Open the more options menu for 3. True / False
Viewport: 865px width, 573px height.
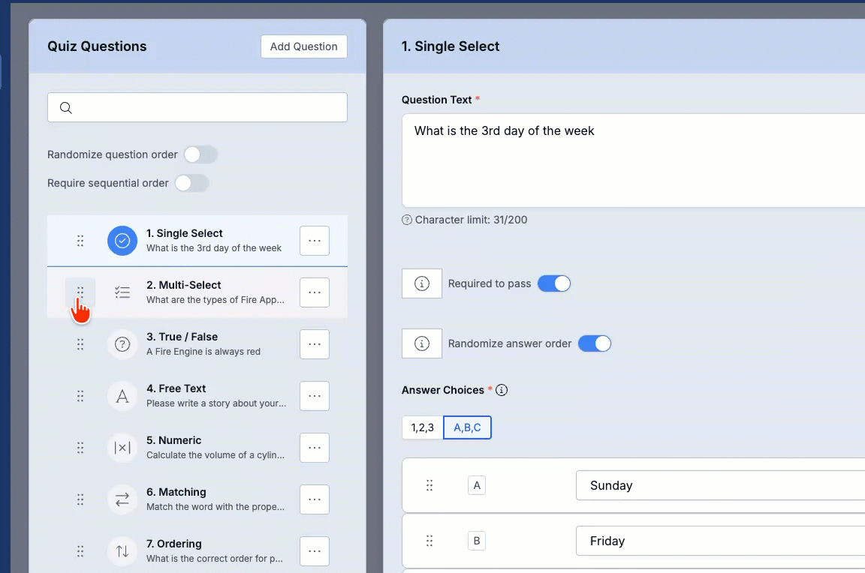[x=315, y=344]
